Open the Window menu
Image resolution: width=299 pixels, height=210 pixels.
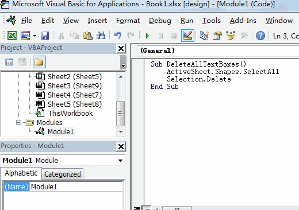(279, 21)
